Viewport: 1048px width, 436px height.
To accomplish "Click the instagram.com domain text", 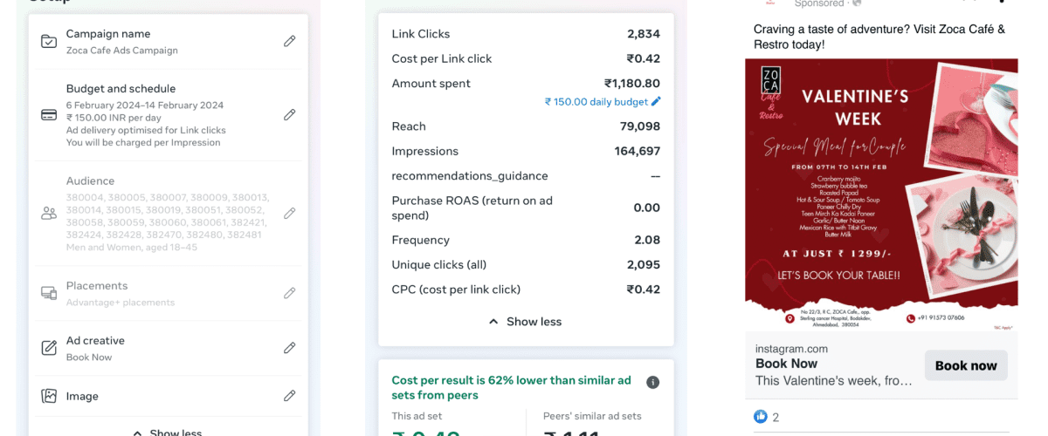I will pyautogui.click(x=791, y=349).
